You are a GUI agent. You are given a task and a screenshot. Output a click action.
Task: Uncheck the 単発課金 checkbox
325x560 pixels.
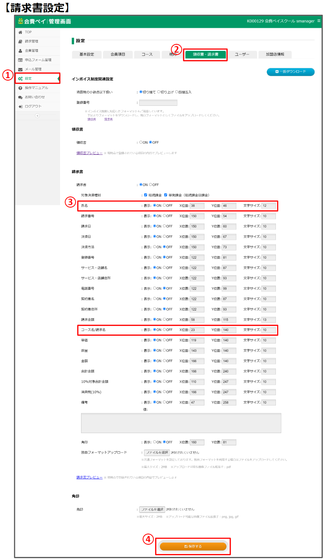click(x=166, y=195)
